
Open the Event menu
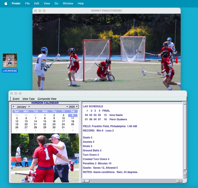[16, 99]
